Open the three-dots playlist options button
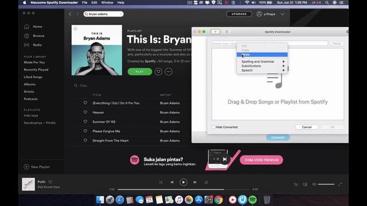367x206 pixels. pos(169,72)
